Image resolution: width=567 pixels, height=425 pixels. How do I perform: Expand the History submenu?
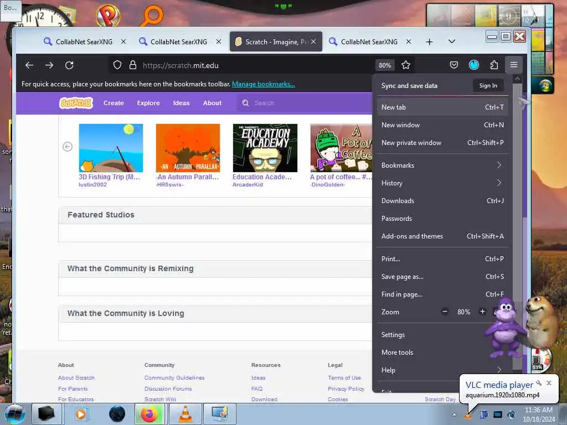click(x=442, y=183)
